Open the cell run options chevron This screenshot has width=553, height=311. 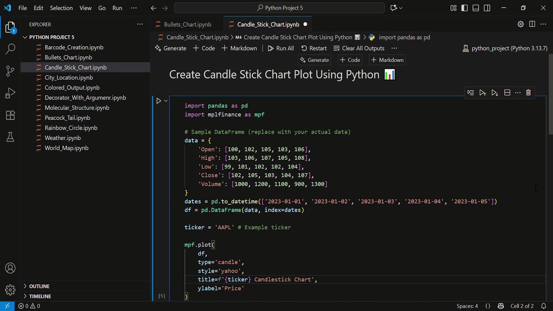165,101
